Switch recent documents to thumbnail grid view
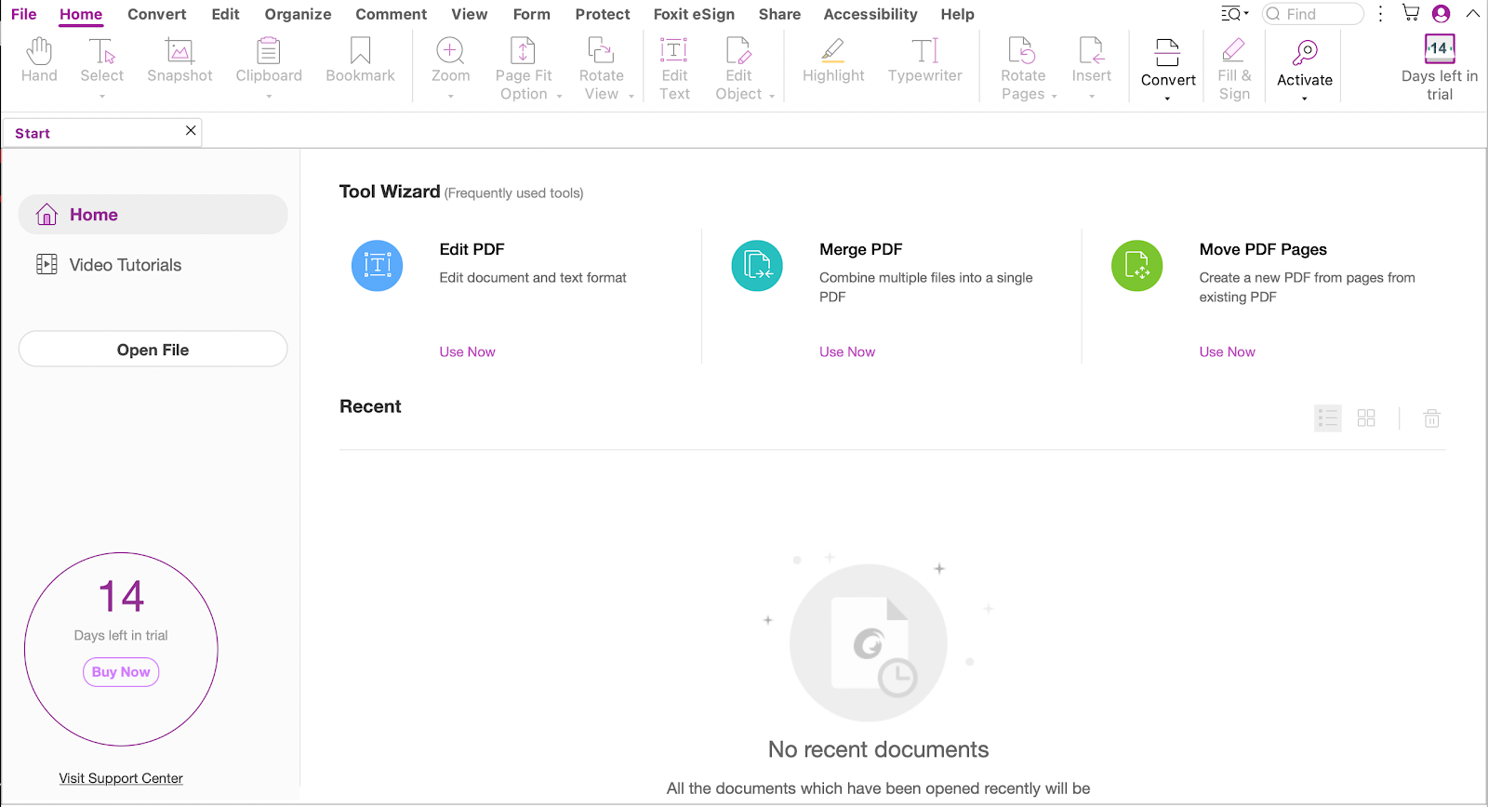This screenshot has width=1488, height=807. [x=1366, y=418]
